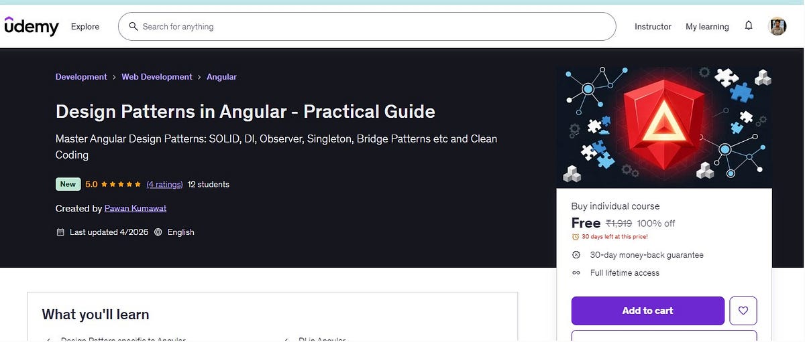Open the Instructor menu

653,27
